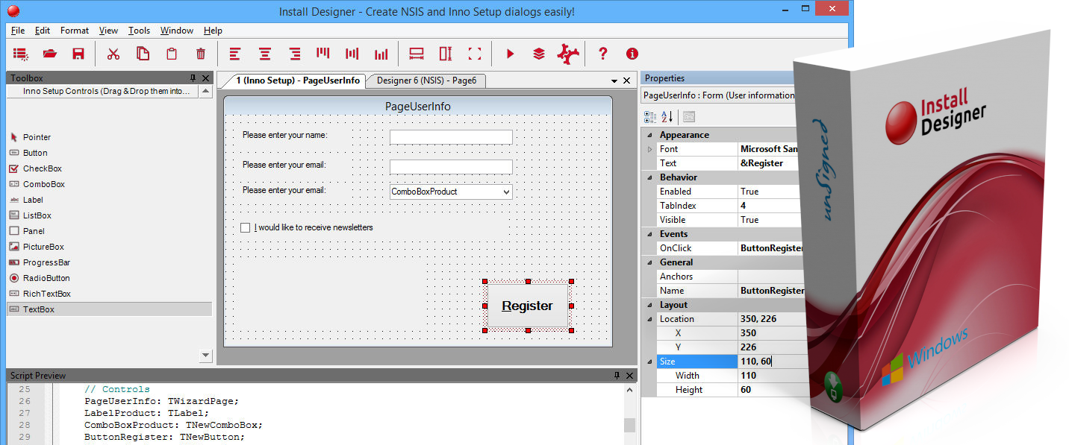The height and width of the screenshot is (445, 1069).
Task: Paste using the clipboard icon
Action: pos(172,54)
